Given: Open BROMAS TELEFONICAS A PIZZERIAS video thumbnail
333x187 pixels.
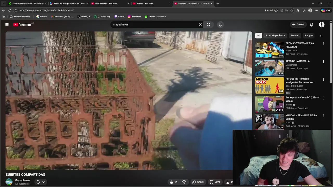Looking at the screenshot, I should pyautogui.click(x=270, y=50).
